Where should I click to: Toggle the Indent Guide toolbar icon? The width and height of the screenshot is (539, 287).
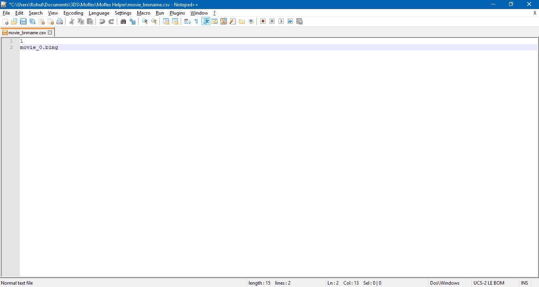(x=206, y=21)
